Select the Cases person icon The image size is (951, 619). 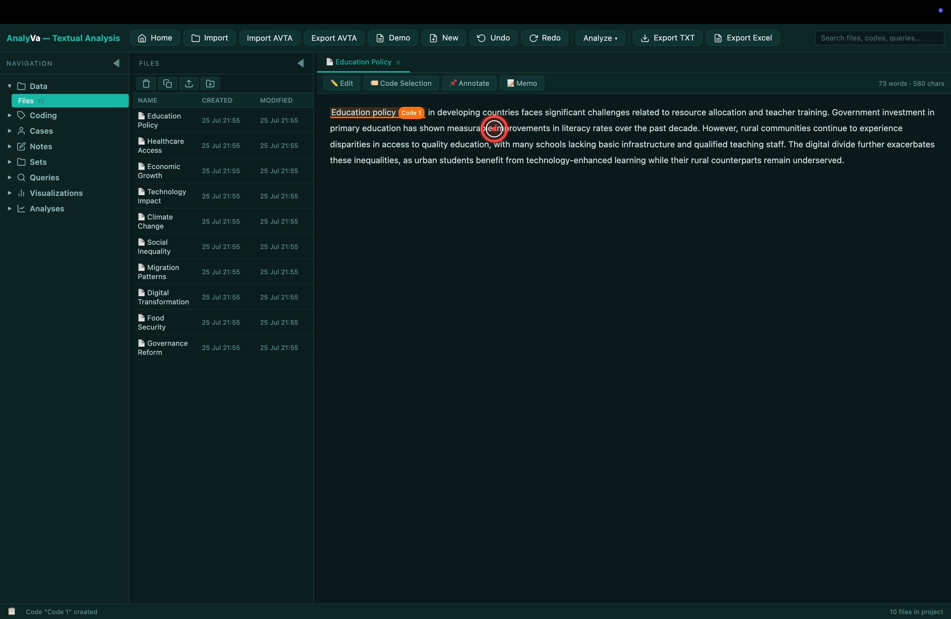point(22,131)
